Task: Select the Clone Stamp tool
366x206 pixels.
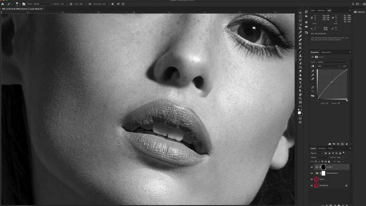Action: [x=300, y=56]
